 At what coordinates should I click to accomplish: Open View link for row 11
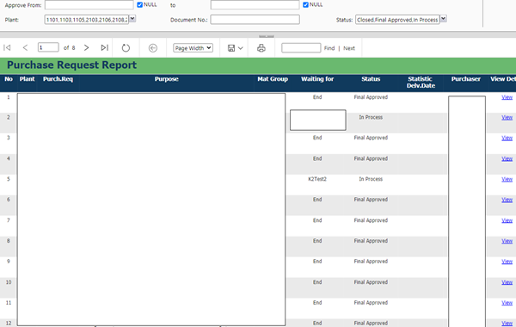[507, 303]
